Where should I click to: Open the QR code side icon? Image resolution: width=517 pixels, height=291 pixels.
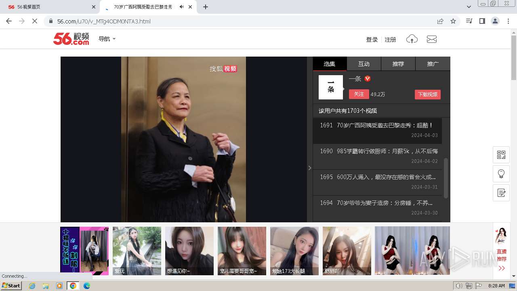tap(501, 155)
